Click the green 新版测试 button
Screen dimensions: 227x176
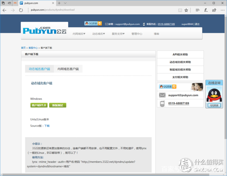[58, 105]
